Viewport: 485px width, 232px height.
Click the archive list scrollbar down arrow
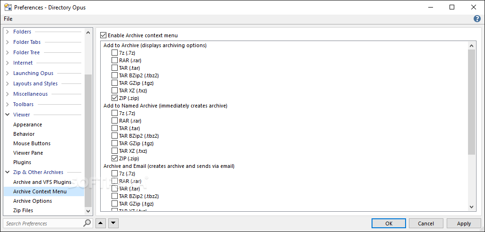point(472,207)
